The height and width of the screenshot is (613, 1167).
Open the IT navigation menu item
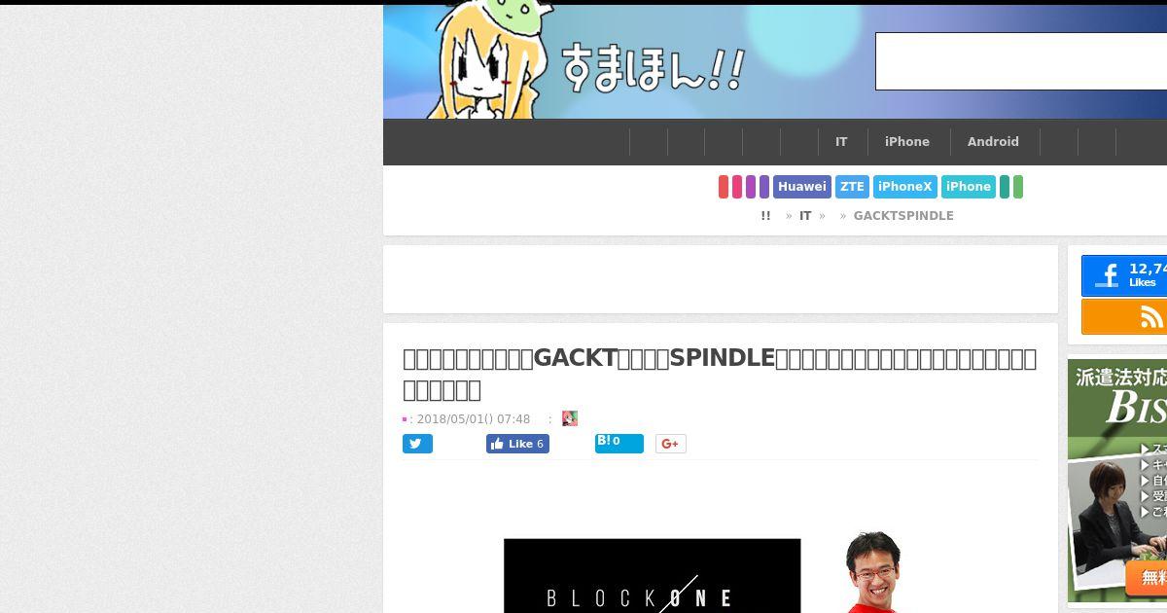point(841,142)
